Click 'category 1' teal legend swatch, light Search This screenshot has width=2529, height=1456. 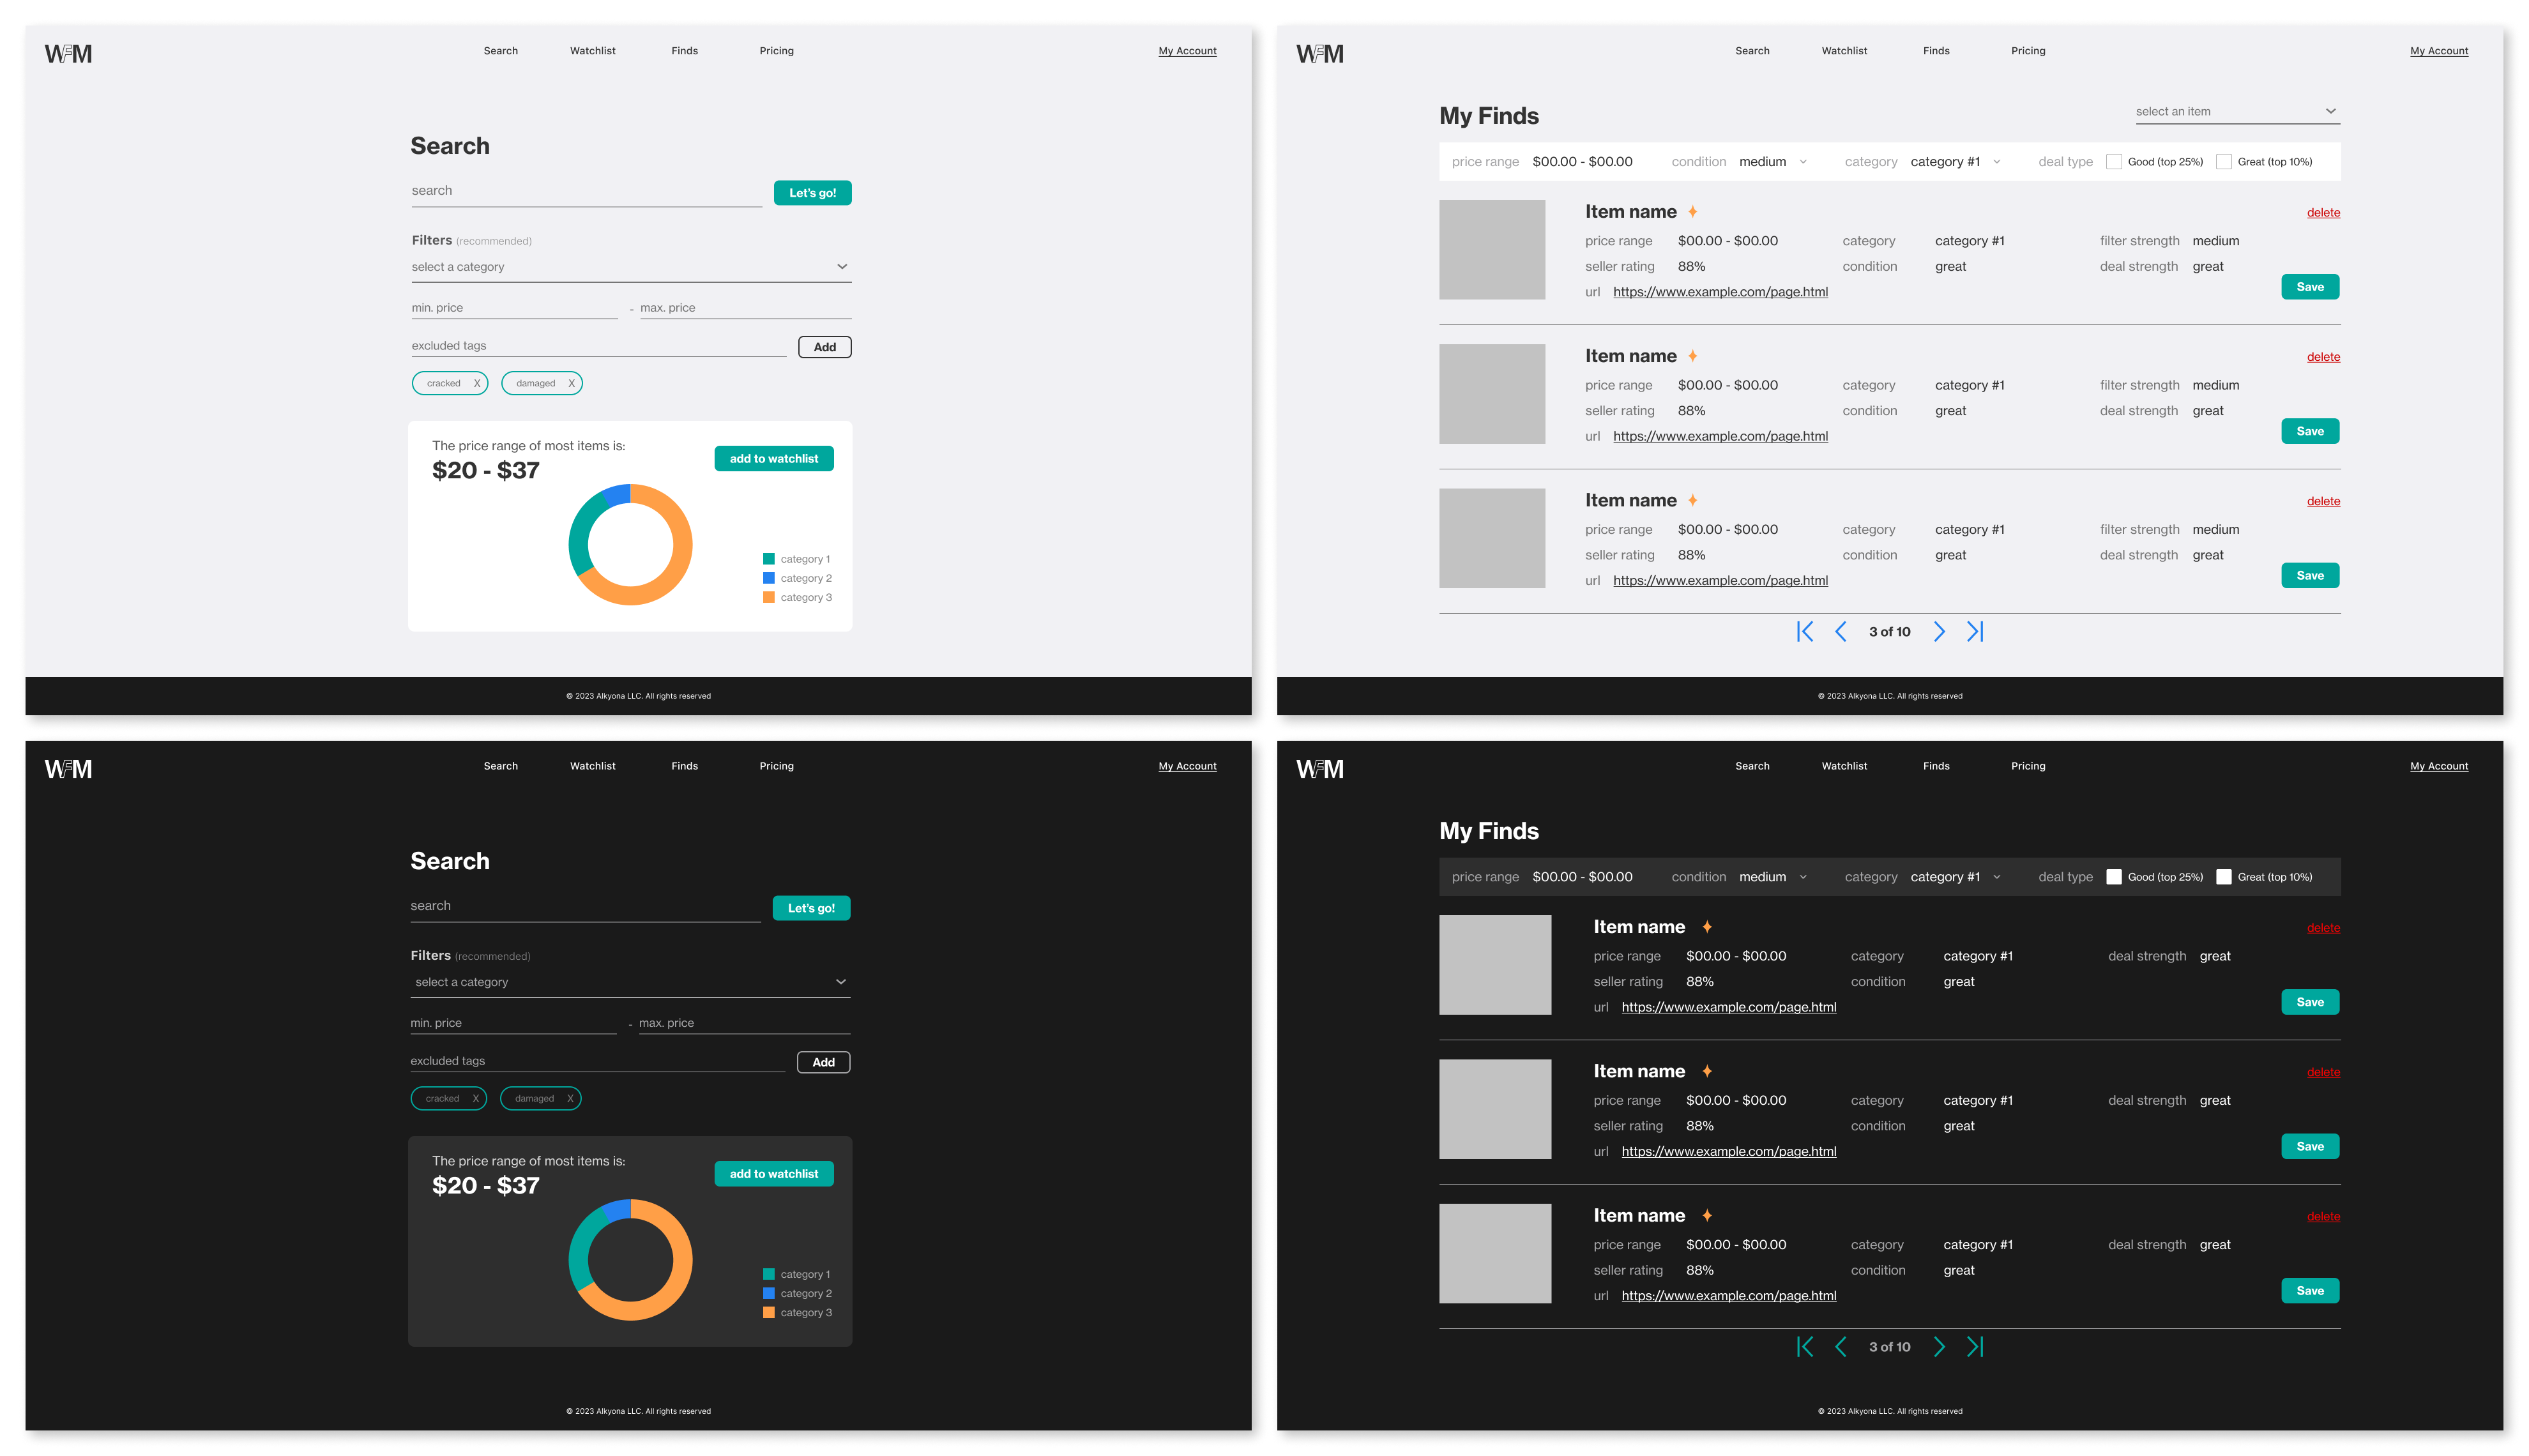(769, 559)
